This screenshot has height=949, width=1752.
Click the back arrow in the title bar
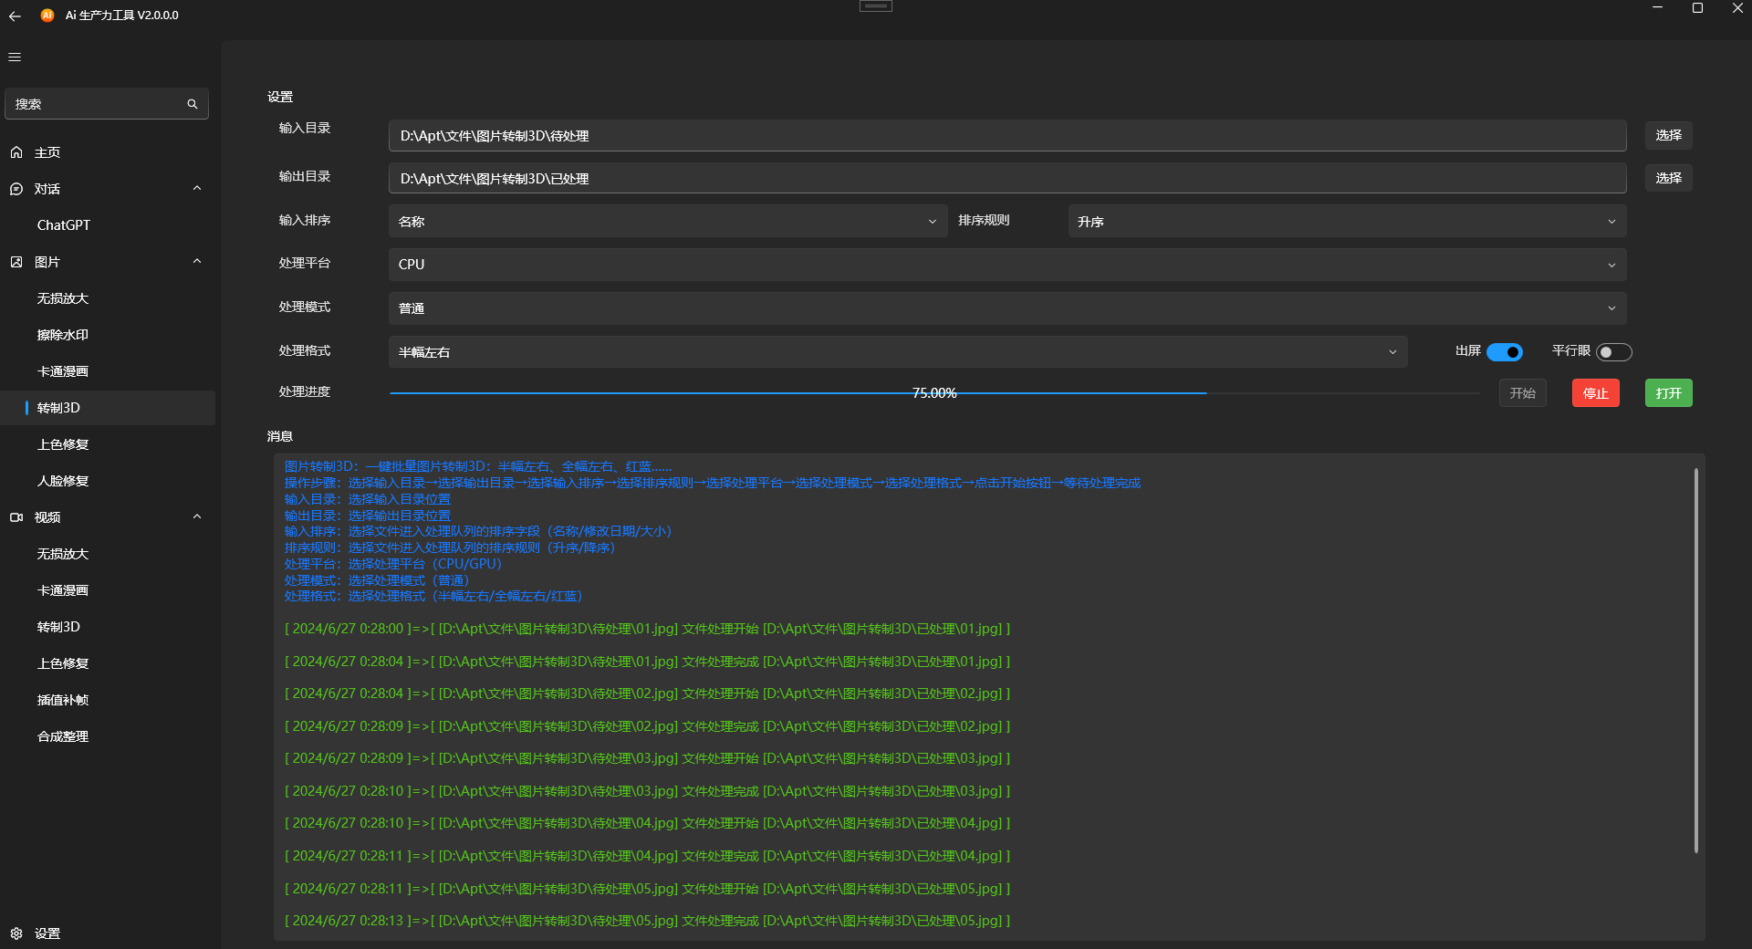tap(15, 16)
